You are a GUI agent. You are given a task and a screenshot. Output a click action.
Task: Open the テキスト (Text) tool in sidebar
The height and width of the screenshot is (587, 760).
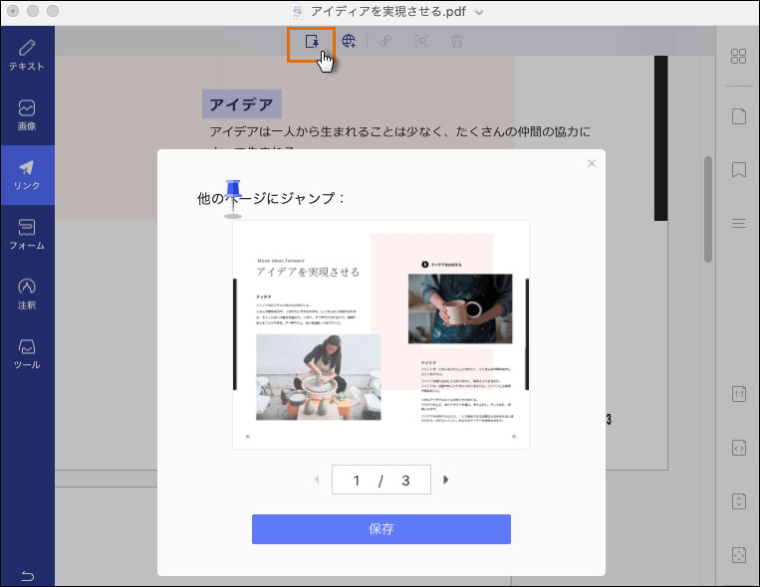(x=27, y=56)
